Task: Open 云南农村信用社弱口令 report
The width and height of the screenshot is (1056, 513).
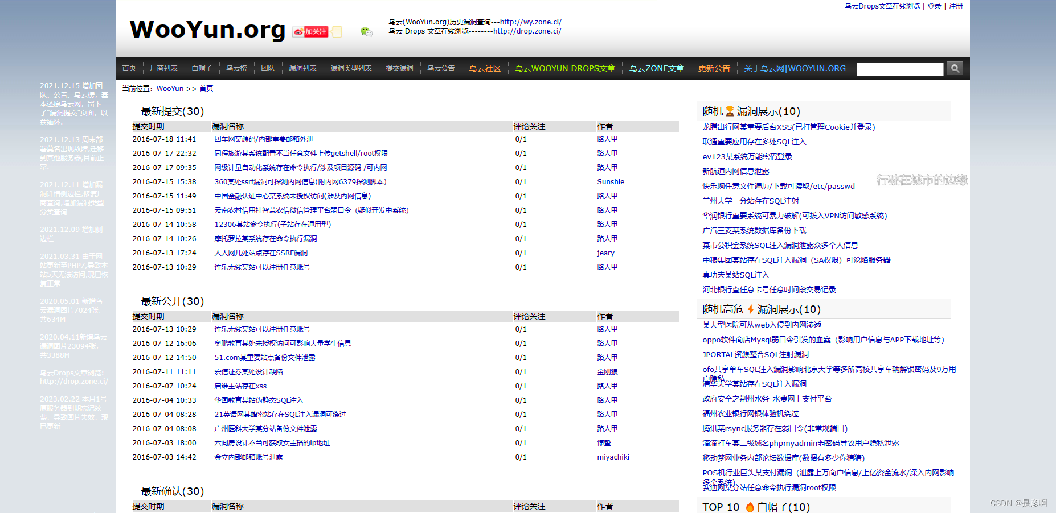Action: [x=312, y=210]
